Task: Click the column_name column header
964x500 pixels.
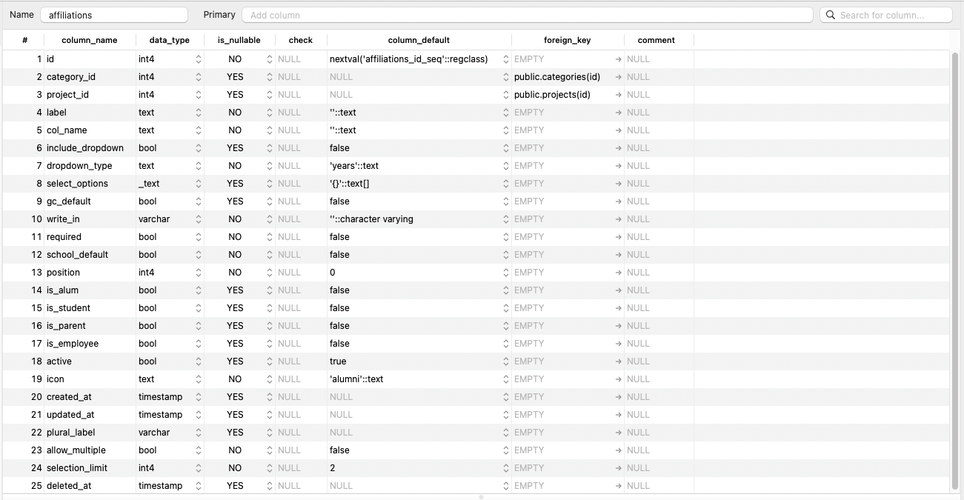Action: [x=89, y=40]
